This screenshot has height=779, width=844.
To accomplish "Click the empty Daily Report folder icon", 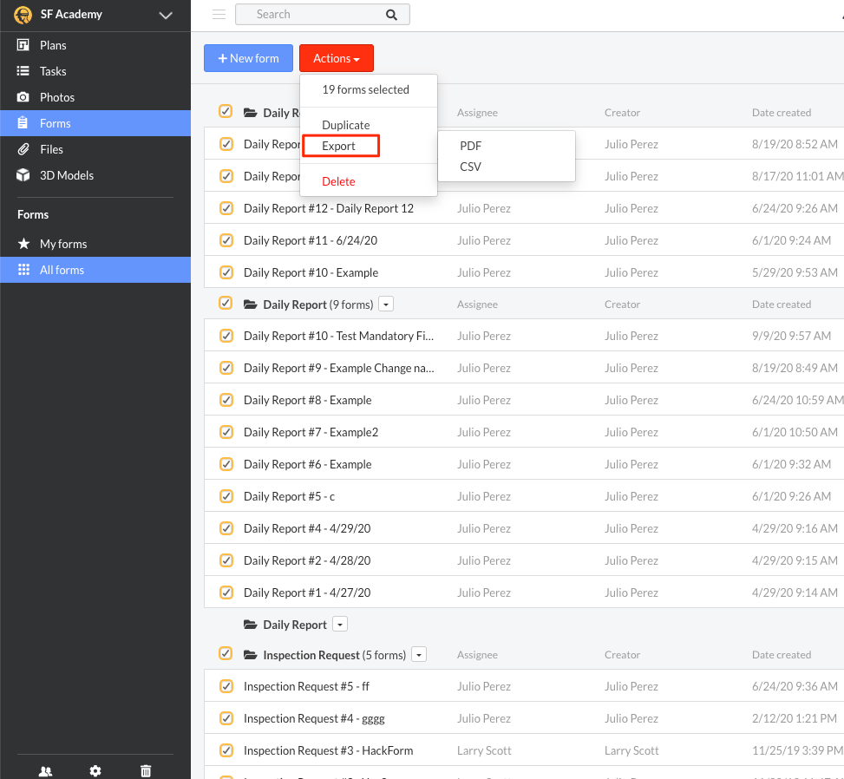I will tap(251, 625).
